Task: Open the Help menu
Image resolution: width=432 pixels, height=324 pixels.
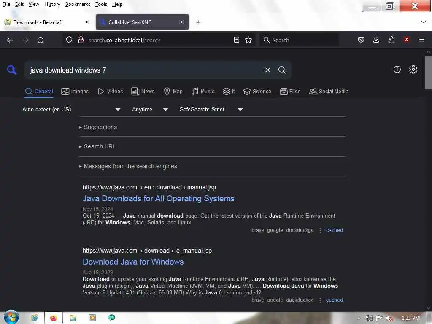Action: point(117,4)
